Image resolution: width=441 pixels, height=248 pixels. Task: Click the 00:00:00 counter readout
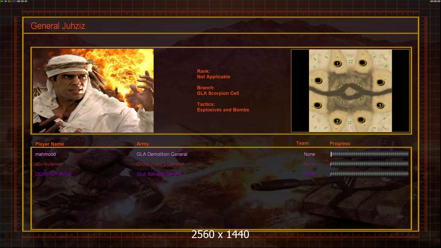435,1
